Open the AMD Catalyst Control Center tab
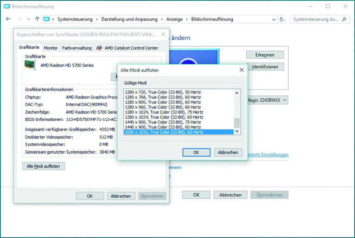This screenshot has width=355, height=238. [127, 48]
